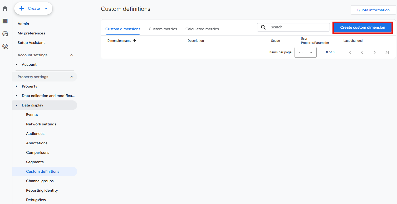This screenshot has width=397, height=204.
Task: Open Quota information
Action: tap(373, 10)
